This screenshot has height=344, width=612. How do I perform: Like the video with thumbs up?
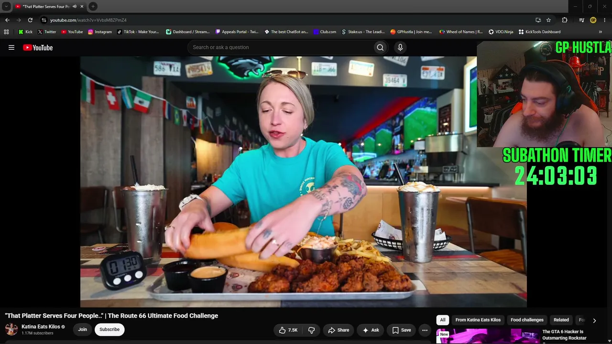click(288, 330)
